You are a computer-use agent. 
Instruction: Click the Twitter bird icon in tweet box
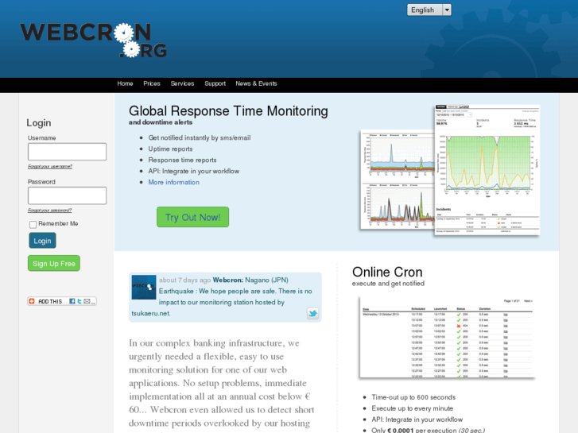[312, 313]
